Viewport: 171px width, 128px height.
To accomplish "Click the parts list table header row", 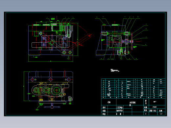I will coord(133,97).
